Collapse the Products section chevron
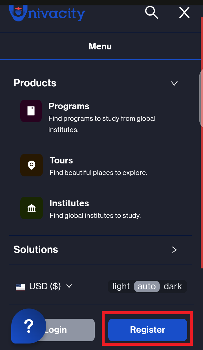 pos(174,83)
